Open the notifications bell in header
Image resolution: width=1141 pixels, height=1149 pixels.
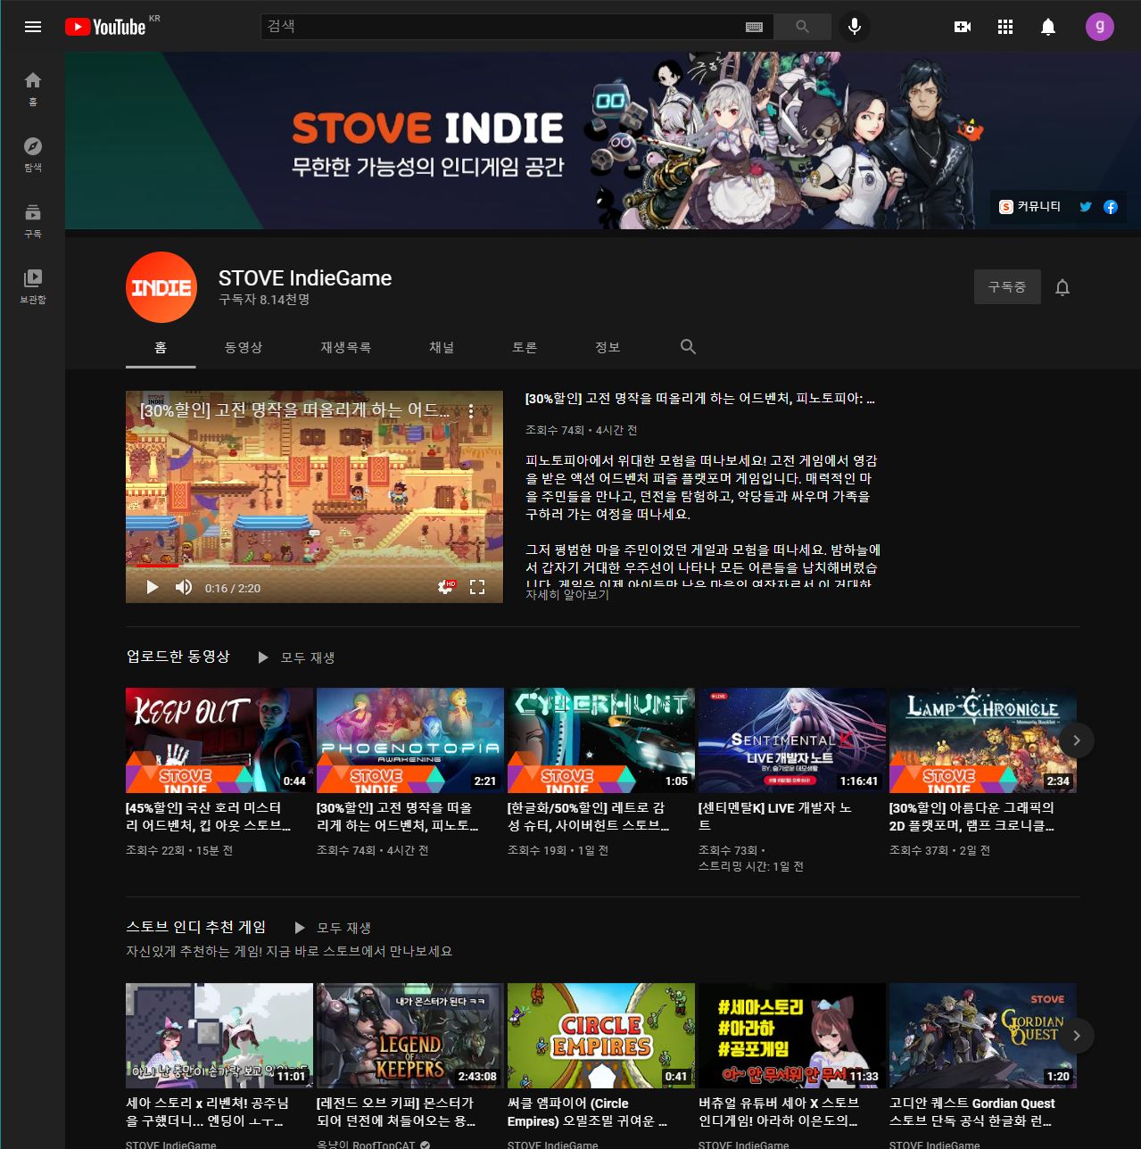1048,27
